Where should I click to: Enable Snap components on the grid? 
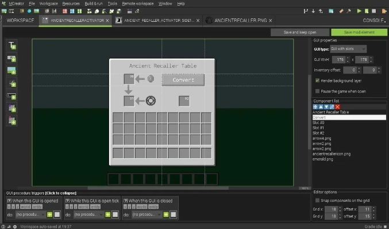tap(317, 200)
